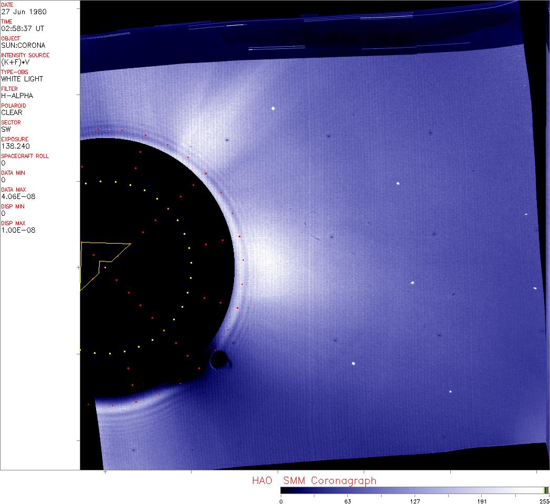Click the 63 tick label under the color bar
Screen dimensions: 550x504
tap(347, 501)
